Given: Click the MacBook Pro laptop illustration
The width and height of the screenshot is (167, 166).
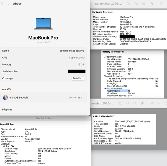Looking at the screenshot, I should 43,24.
